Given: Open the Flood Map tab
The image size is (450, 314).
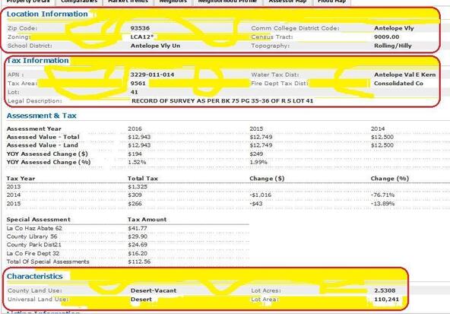Looking at the screenshot, I should pyautogui.click(x=331, y=2).
